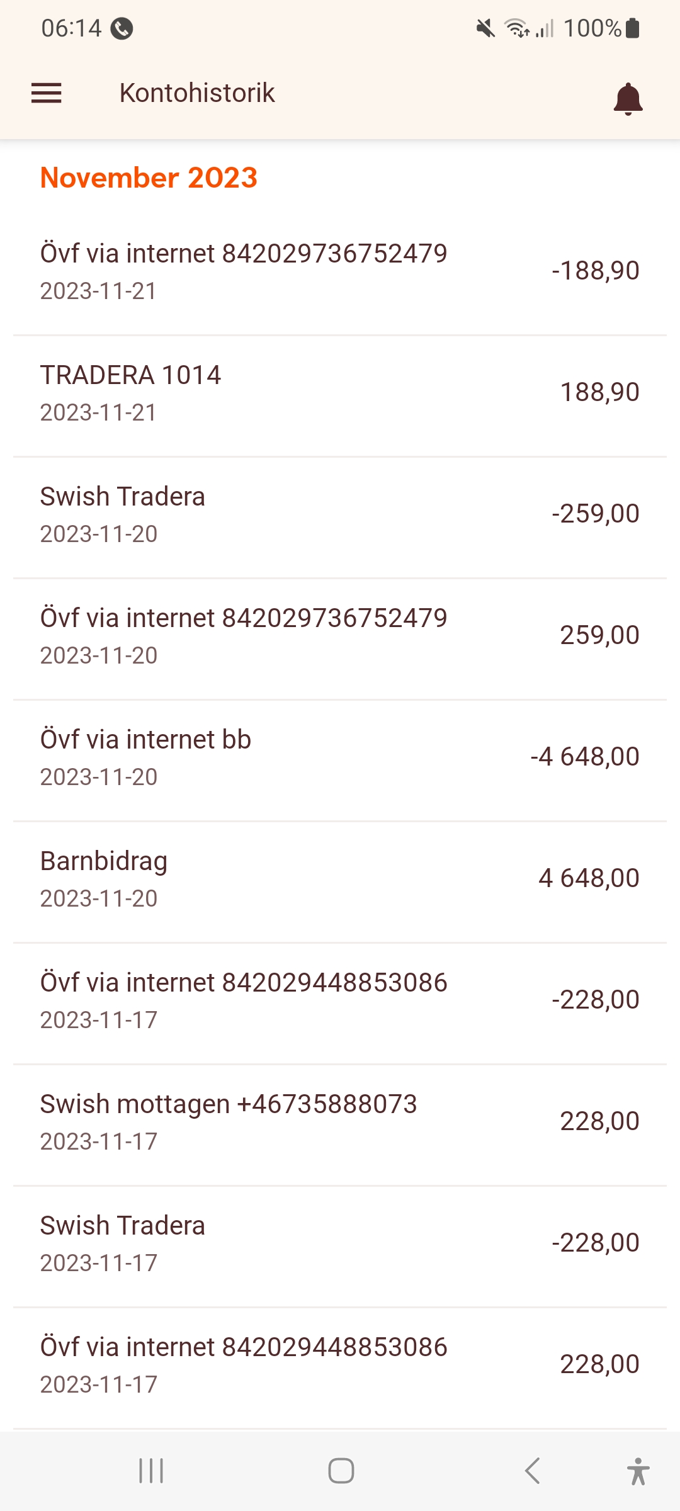Open the -228,00 transfer to 842029448853086
This screenshot has width=680, height=1511.
click(x=340, y=1000)
